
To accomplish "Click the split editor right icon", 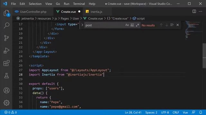I will [194, 11].
